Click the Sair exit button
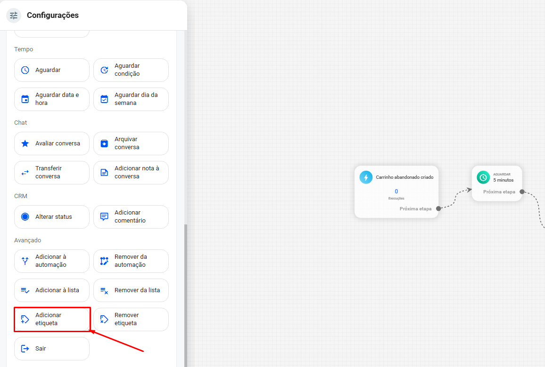Viewport: 545px width, 367px height. pyautogui.click(x=52, y=349)
